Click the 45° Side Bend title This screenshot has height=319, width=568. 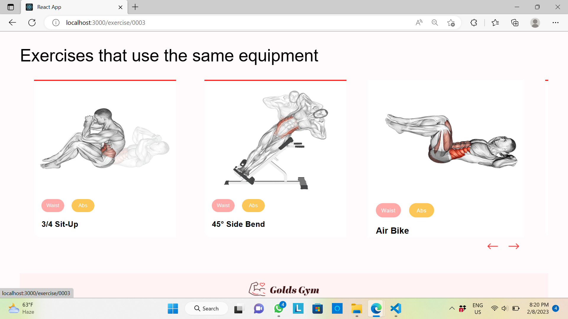238,224
